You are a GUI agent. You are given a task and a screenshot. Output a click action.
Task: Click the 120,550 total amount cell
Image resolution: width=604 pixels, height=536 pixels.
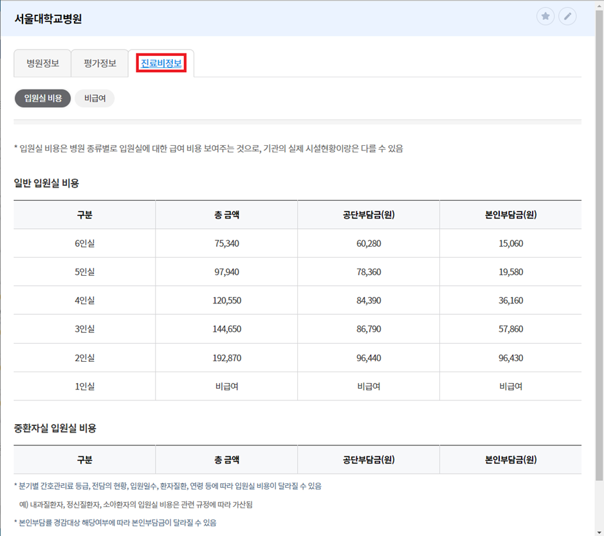(226, 300)
